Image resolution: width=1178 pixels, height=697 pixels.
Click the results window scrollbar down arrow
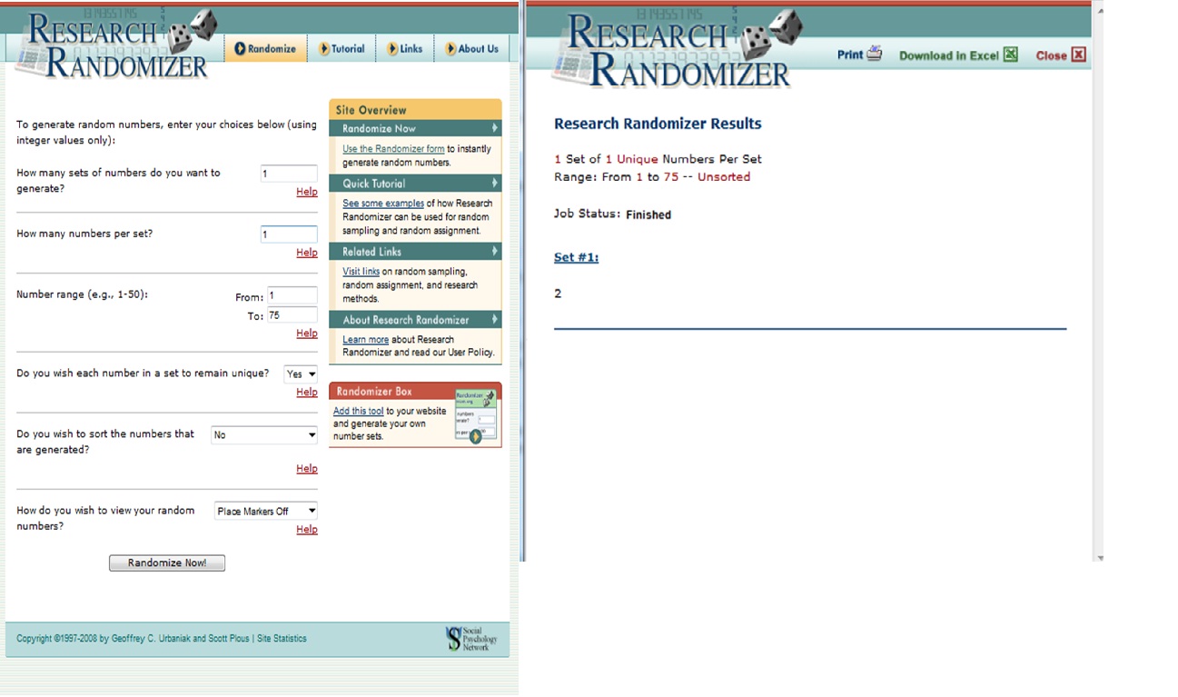click(1099, 557)
